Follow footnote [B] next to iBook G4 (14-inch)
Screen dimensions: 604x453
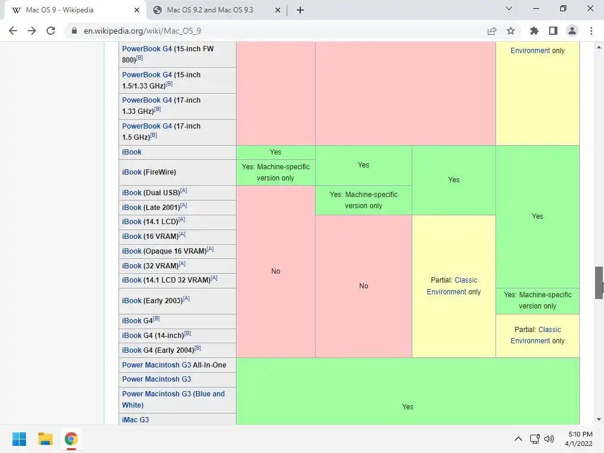pyautogui.click(x=188, y=333)
